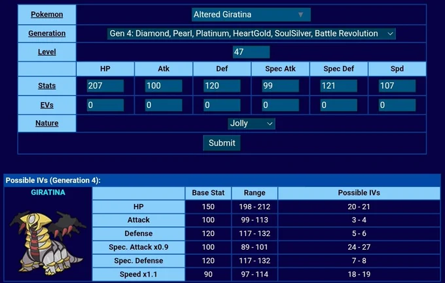Click the Speed base stat cell '90'
The width and height of the screenshot is (445, 283).
coord(208,275)
